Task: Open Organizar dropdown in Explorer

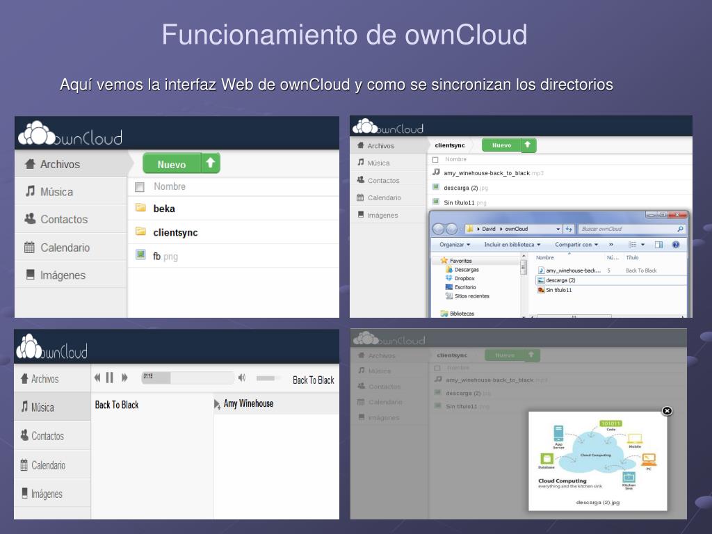Action: tap(455, 245)
